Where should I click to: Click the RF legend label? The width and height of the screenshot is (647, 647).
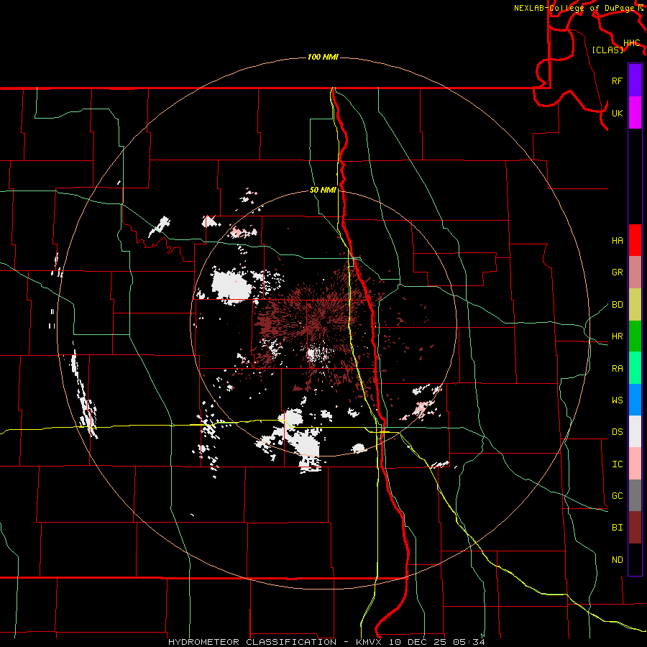coord(617,81)
